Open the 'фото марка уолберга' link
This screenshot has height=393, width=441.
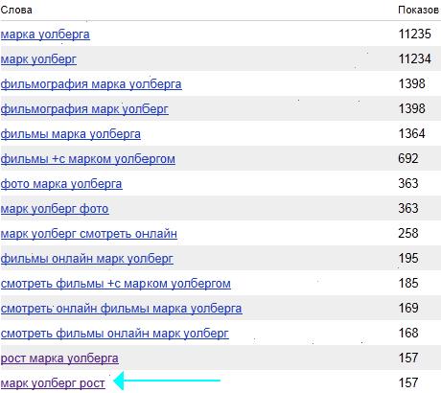tap(61, 184)
